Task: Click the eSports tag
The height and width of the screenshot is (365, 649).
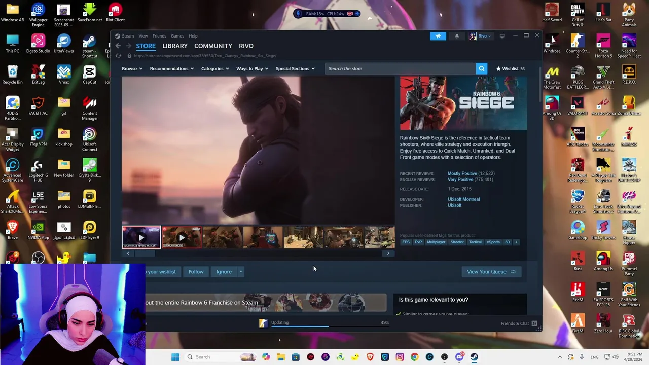Action: pos(493,242)
